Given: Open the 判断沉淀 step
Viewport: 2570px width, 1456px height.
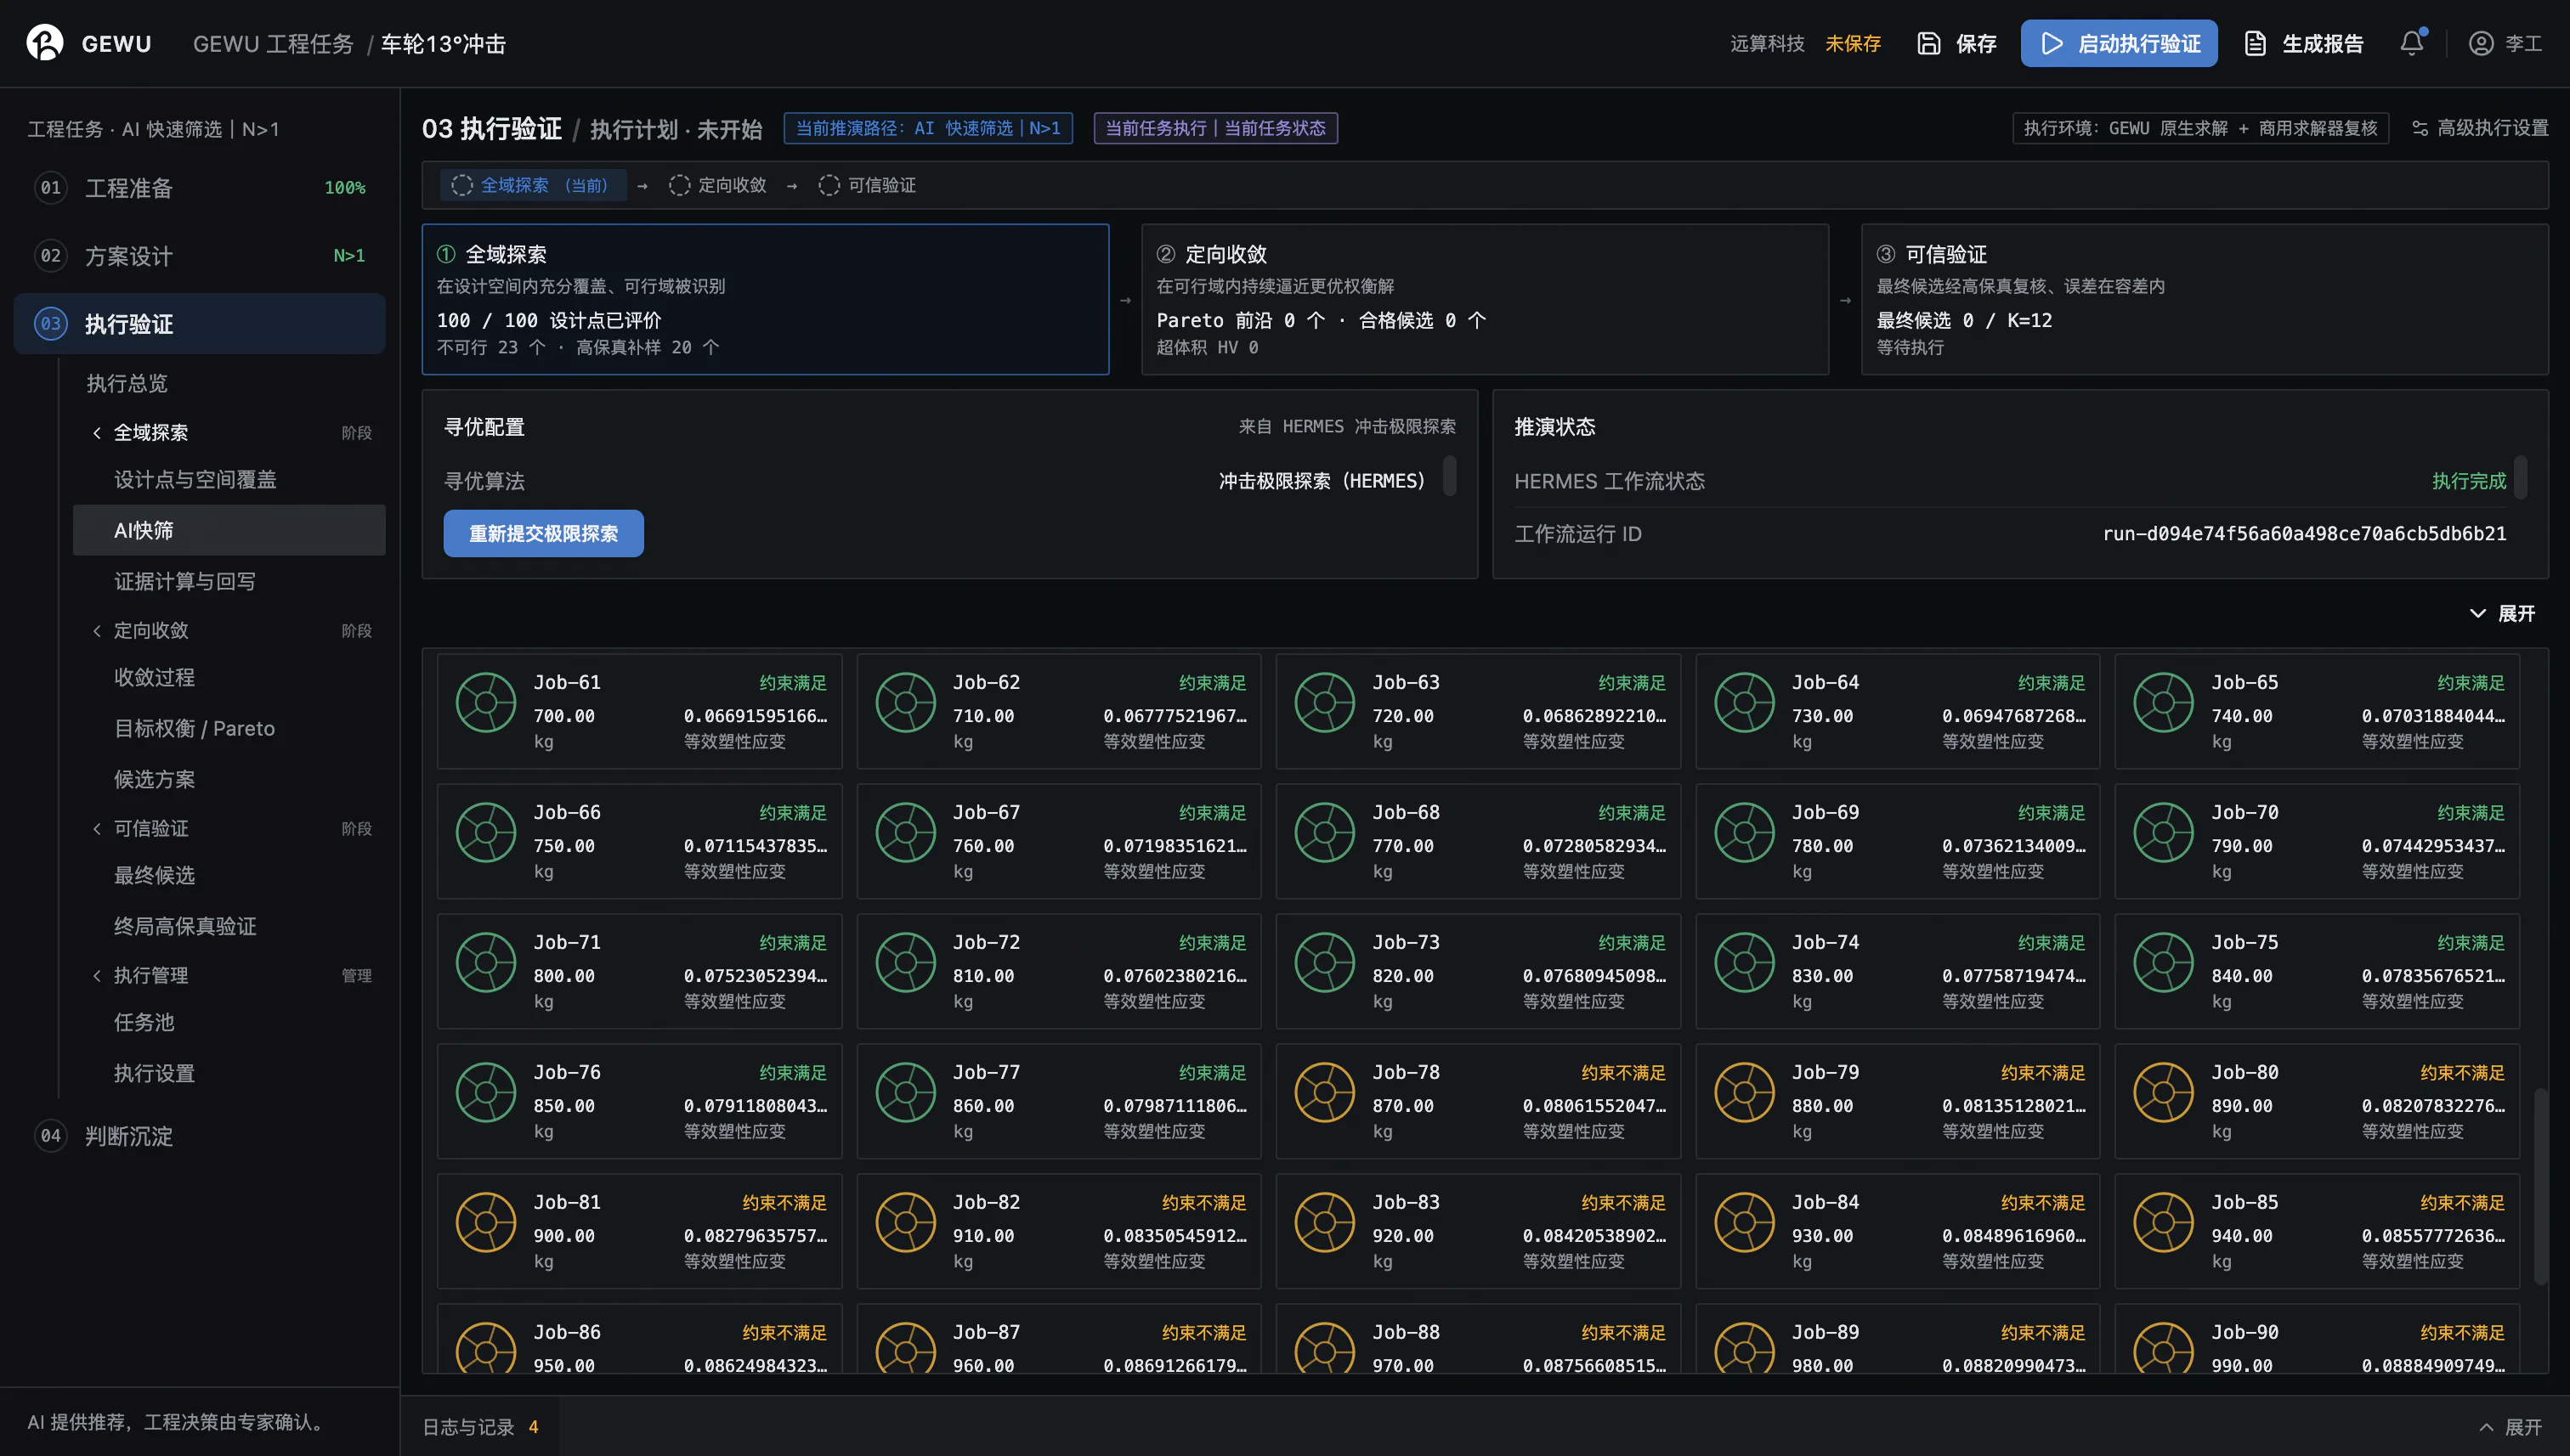Looking at the screenshot, I should pos(200,1136).
